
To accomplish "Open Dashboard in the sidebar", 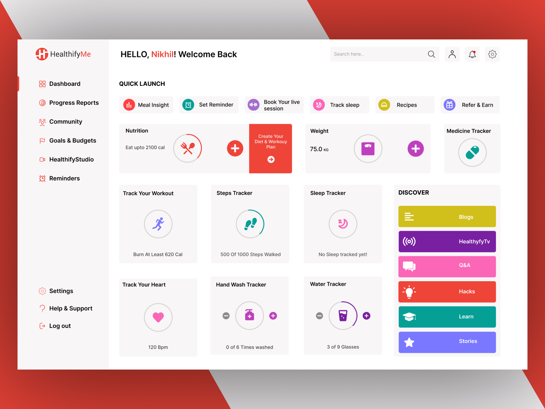I will point(60,84).
